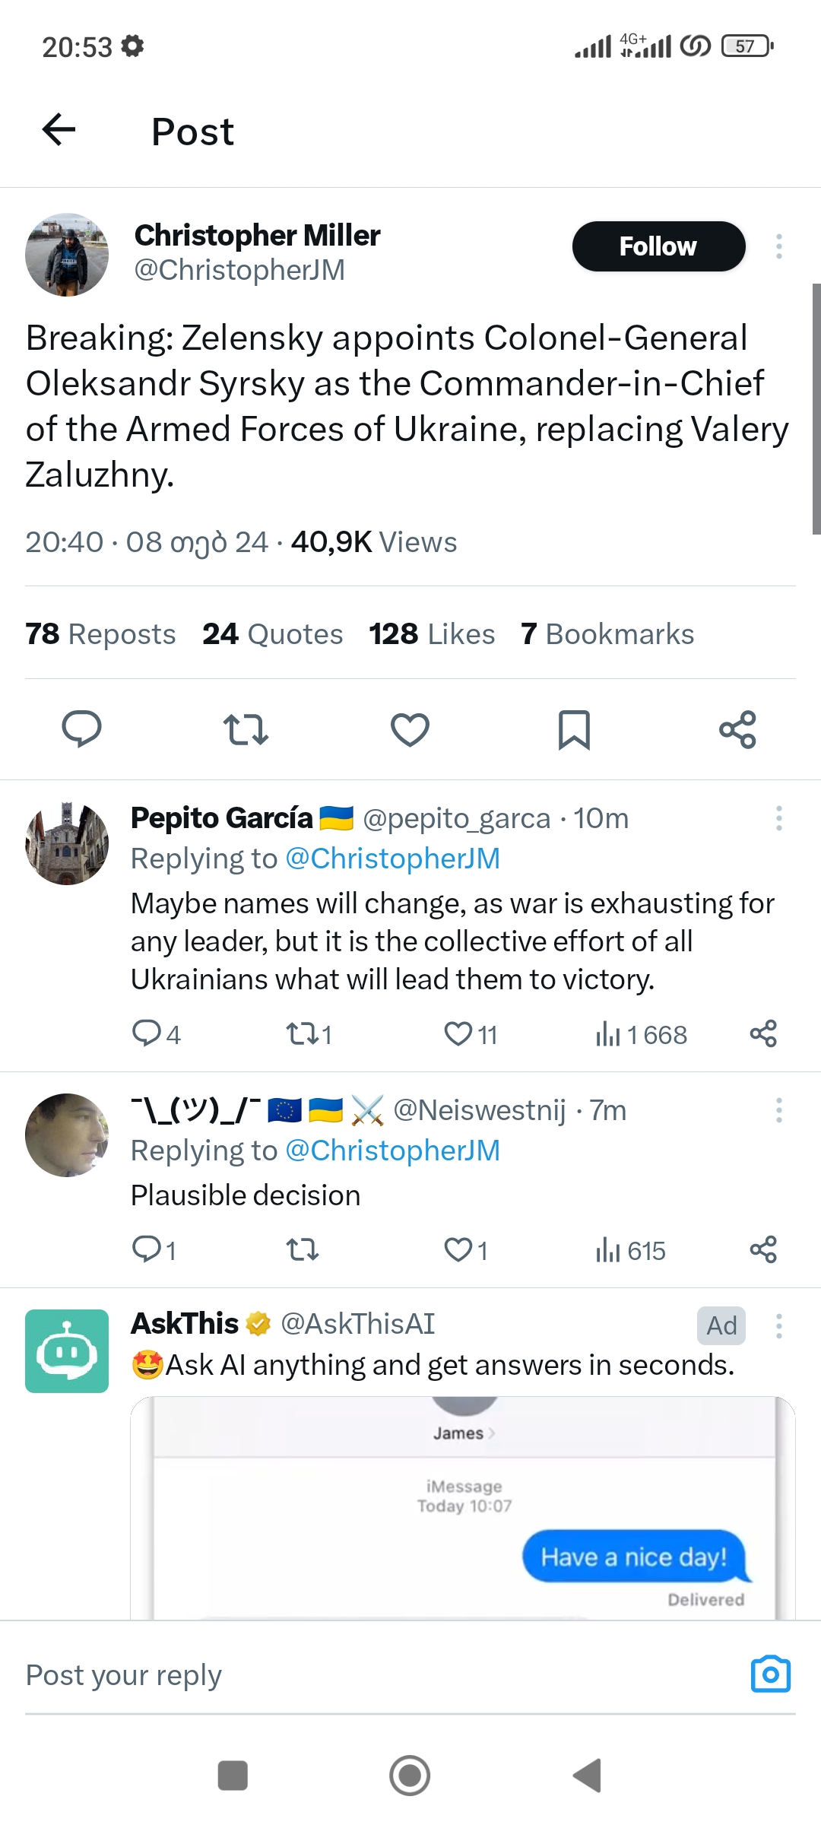View the 78 Reposts list

point(100,634)
